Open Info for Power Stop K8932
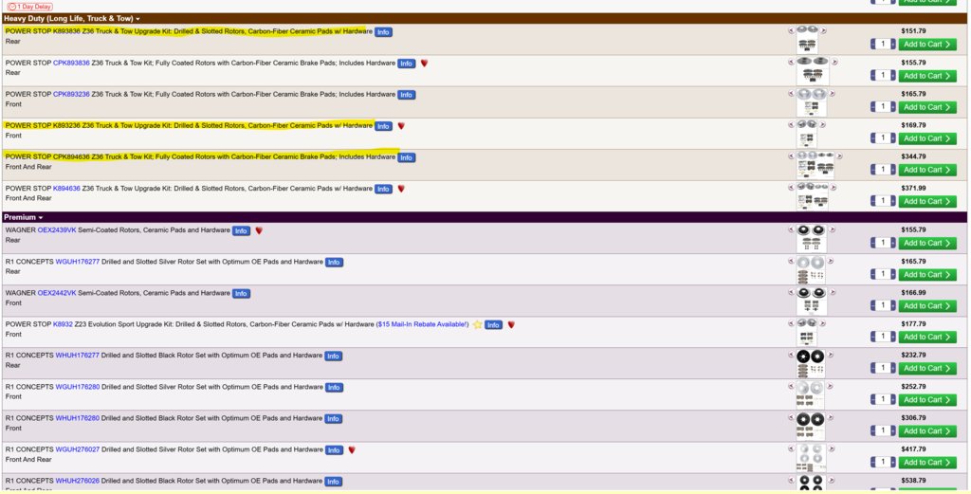 pyautogui.click(x=493, y=325)
